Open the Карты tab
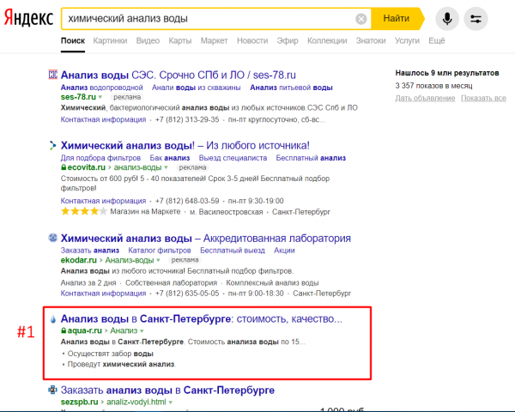The width and height of the screenshot is (515, 412). pos(180,40)
